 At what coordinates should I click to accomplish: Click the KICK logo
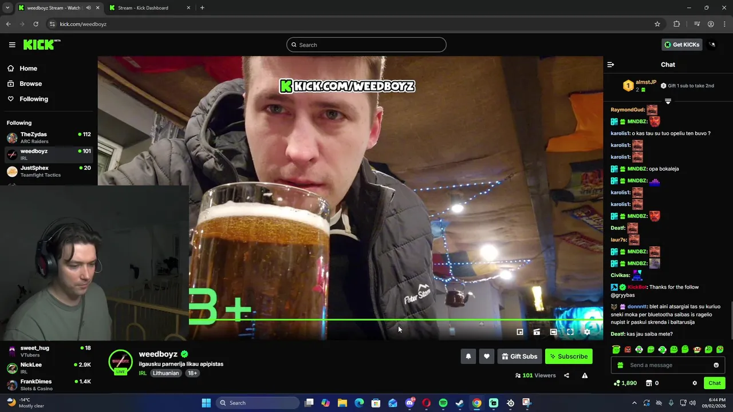pos(41,45)
